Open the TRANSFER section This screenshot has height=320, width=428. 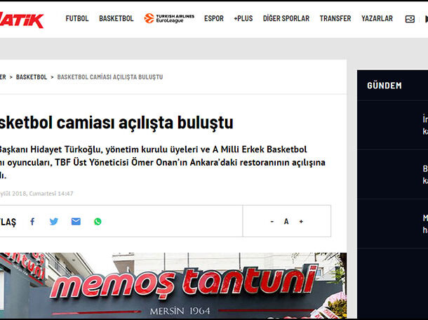pyautogui.click(x=335, y=19)
